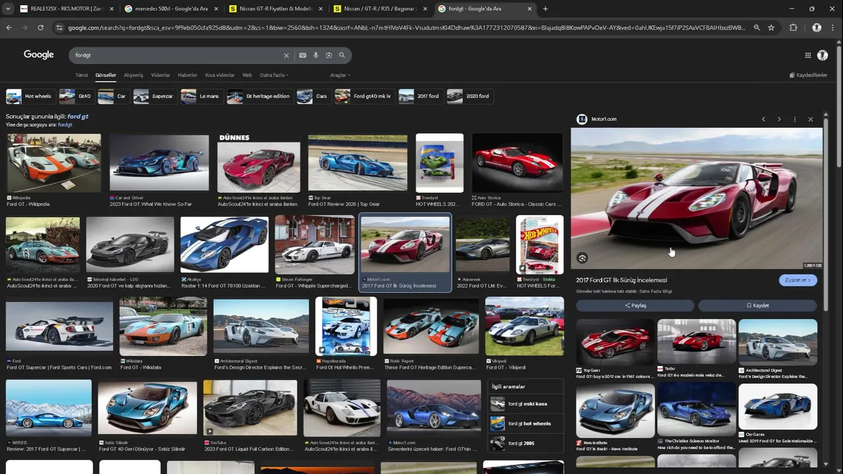The width and height of the screenshot is (843, 474).
Task: Open related search 'ford gt eski kasa'
Action: (x=527, y=404)
